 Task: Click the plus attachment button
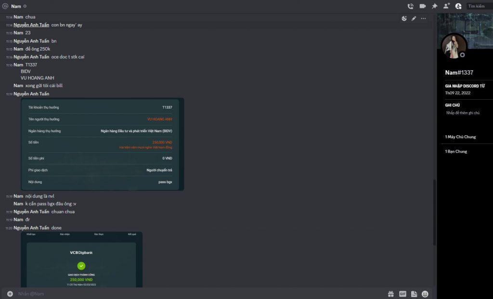point(10,294)
